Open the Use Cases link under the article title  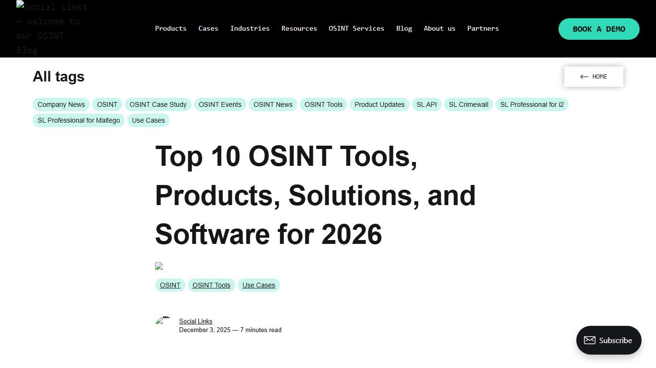[x=258, y=285]
